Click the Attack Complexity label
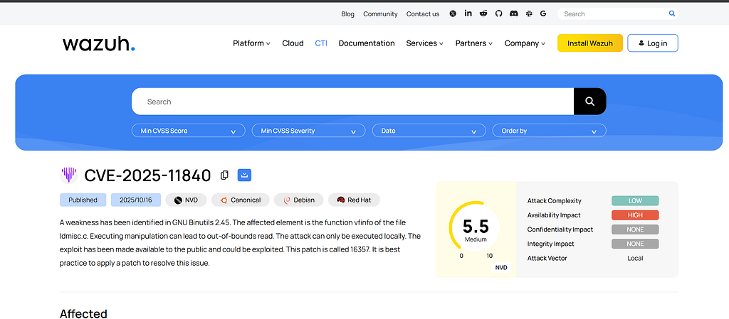 (554, 201)
